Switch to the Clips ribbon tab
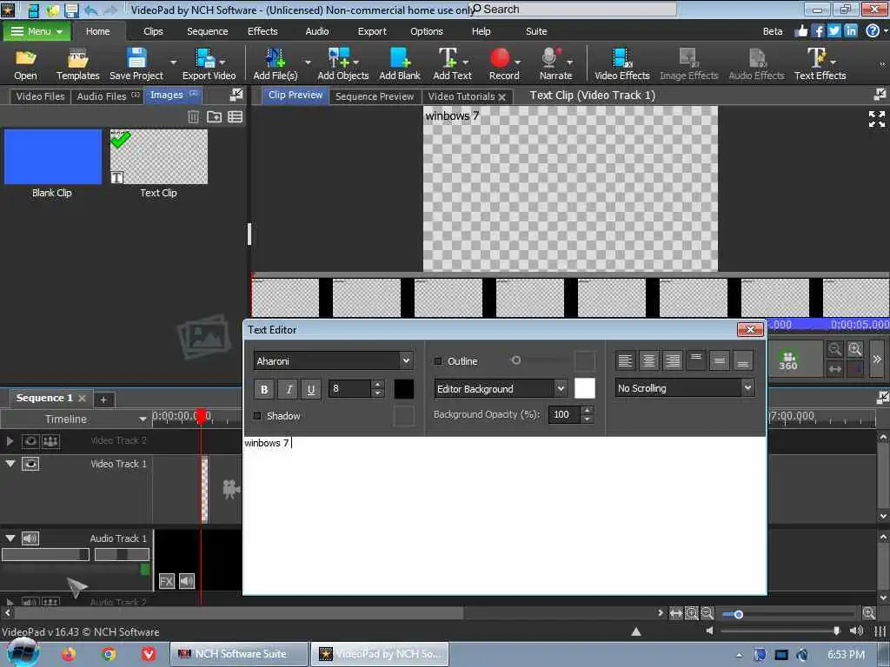Viewport: 890px width, 667px height. click(x=153, y=31)
